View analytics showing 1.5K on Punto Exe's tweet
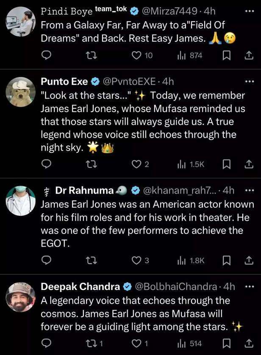Screen dimensions: 261x355 182,164
